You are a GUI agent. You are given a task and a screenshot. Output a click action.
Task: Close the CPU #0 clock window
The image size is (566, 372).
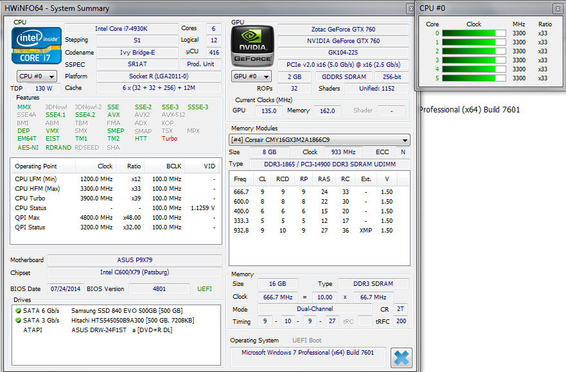tap(558, 8)
